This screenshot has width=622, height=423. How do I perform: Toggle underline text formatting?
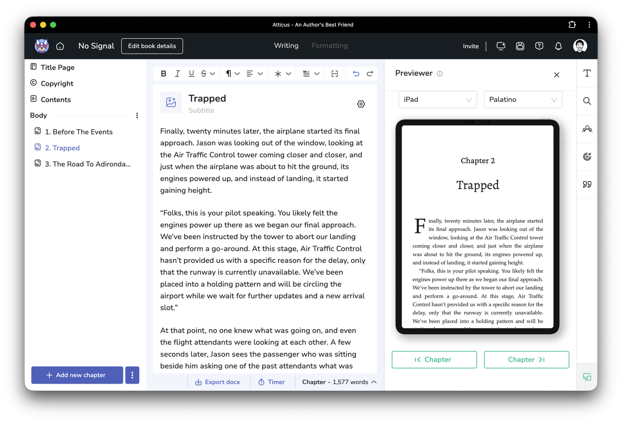(x=191, y=73)
